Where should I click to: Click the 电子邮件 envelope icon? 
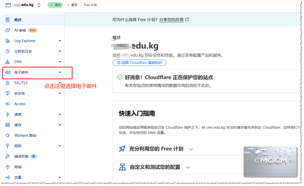pos(8,72)
